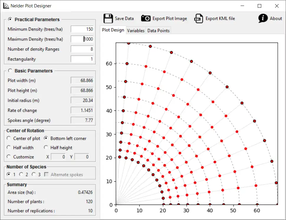Select the Basic Parameters radio button
This screenshot has height=220, width=286.
[x=10, y=71]
